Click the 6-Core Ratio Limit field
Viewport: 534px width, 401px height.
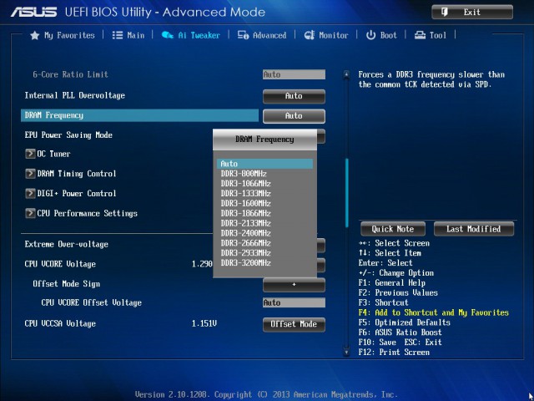pyautogui.click(x=294, y=74)
